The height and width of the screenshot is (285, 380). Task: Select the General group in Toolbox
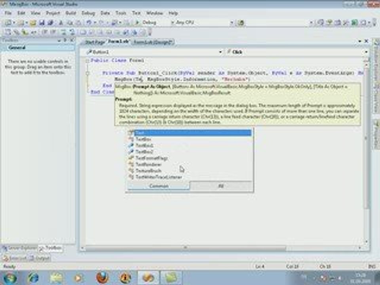[x=38, y=48]
